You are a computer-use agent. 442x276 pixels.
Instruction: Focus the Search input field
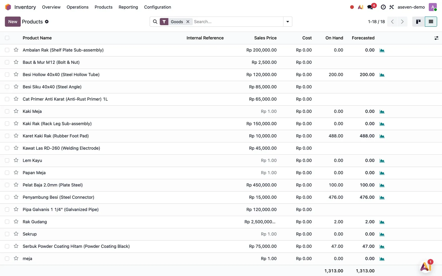coord(238,22)
